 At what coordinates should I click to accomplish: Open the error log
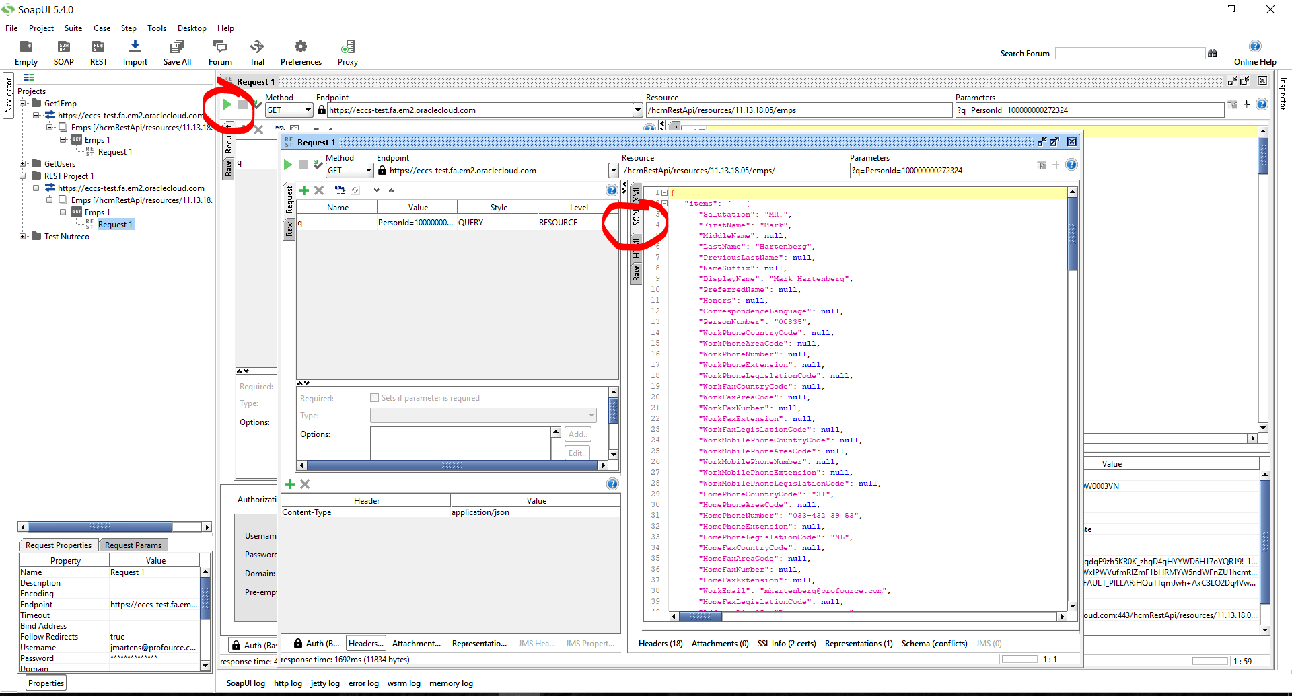[x=363, y=683]
